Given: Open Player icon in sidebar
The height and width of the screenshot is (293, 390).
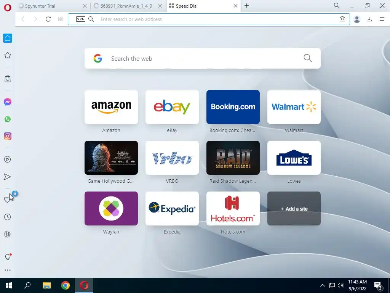Looking at the screenshot, I should coord(8,159).
